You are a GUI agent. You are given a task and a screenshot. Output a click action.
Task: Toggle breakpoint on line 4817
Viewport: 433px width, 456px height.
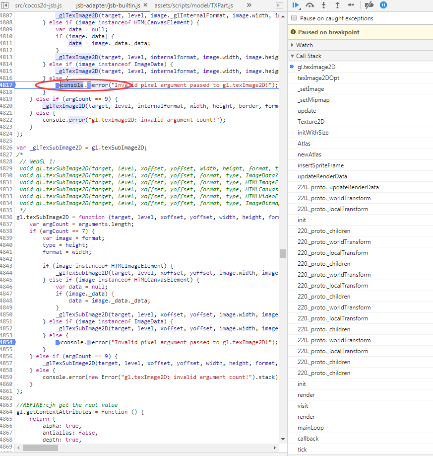point(6,85)
